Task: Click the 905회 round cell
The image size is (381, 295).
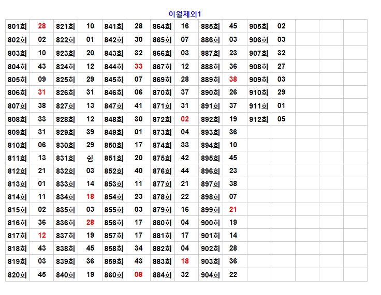Action: click(x=258, y=26)
